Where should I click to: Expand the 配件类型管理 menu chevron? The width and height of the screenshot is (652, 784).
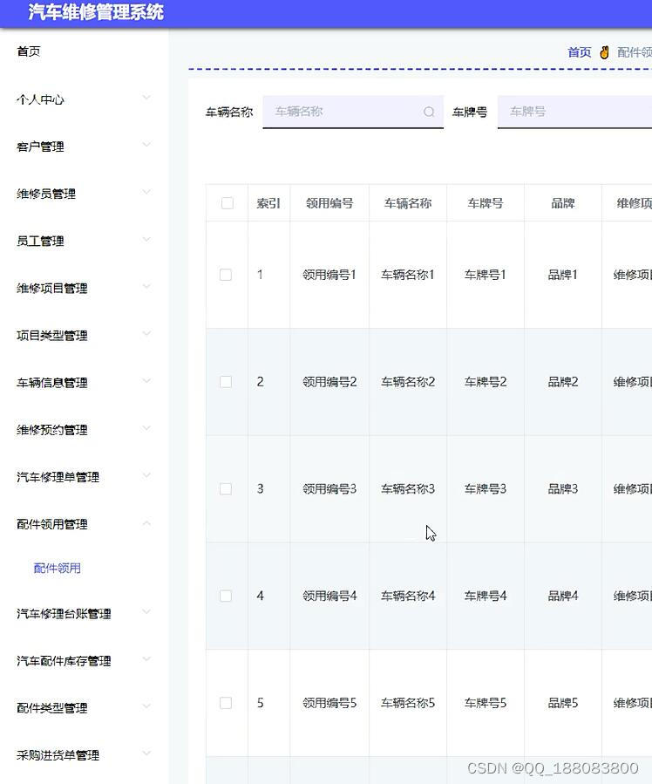146,706
